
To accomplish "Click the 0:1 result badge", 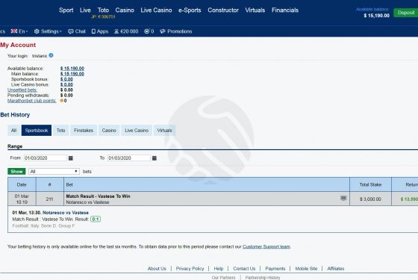I will (96, 220).
